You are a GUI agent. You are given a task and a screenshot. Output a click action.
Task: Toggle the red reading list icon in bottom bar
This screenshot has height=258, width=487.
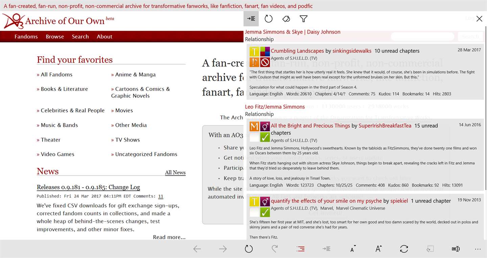point(300,249)
